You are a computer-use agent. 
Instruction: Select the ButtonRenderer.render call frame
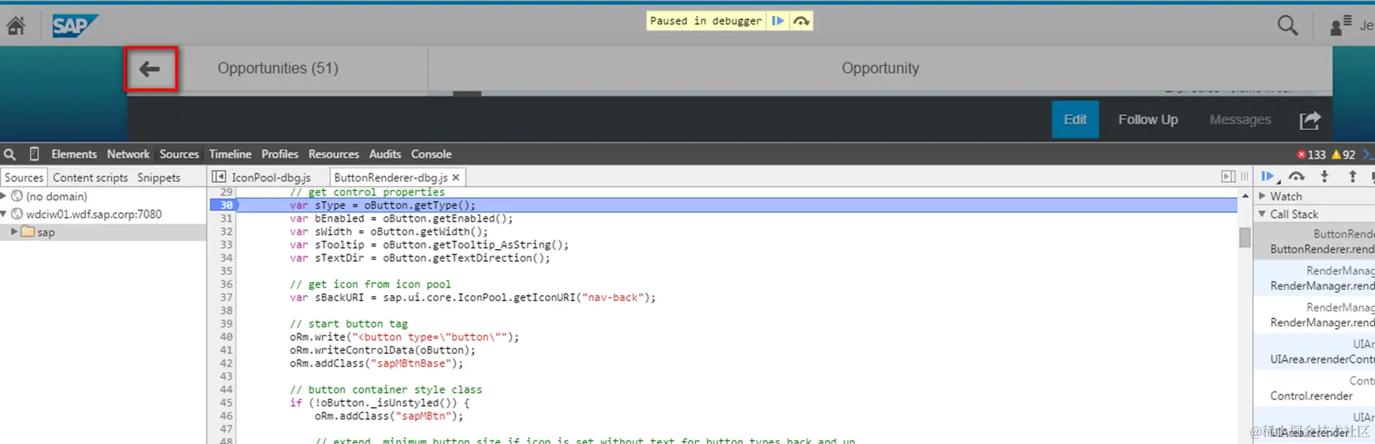(1315, 242)
